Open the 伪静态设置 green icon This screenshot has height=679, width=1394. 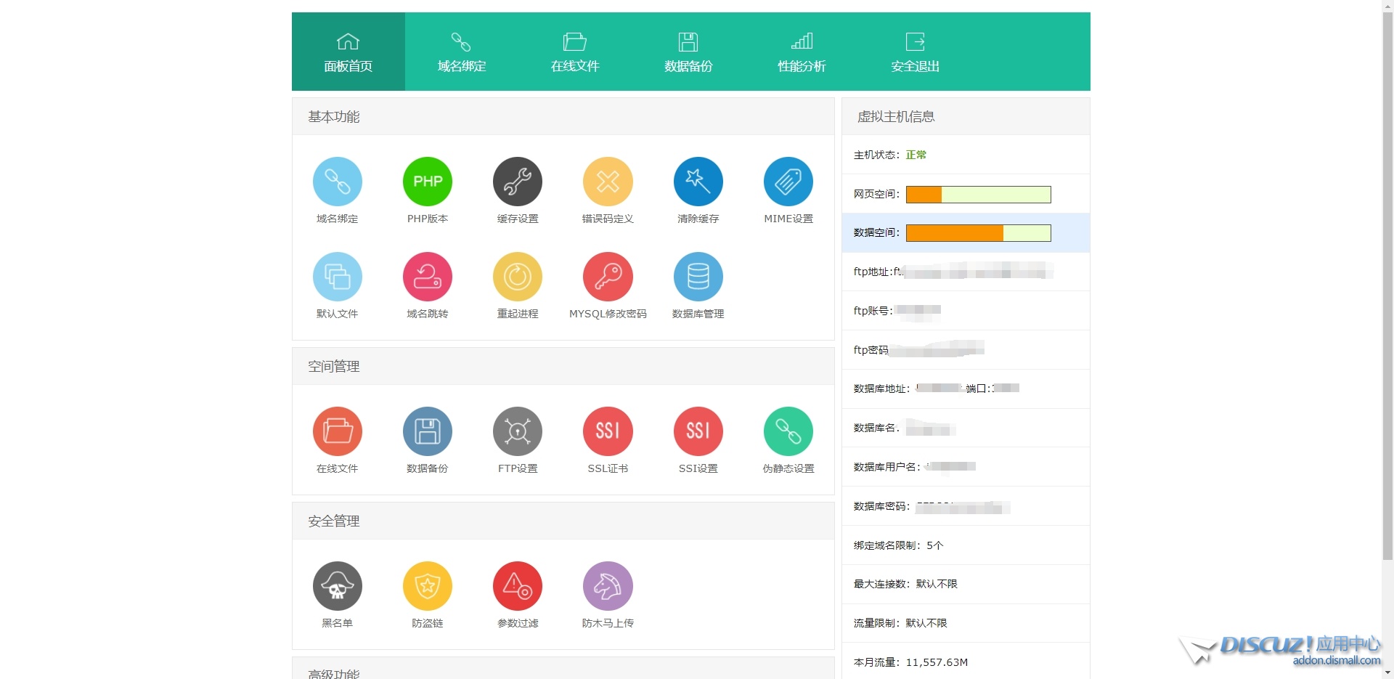(788, 431)
